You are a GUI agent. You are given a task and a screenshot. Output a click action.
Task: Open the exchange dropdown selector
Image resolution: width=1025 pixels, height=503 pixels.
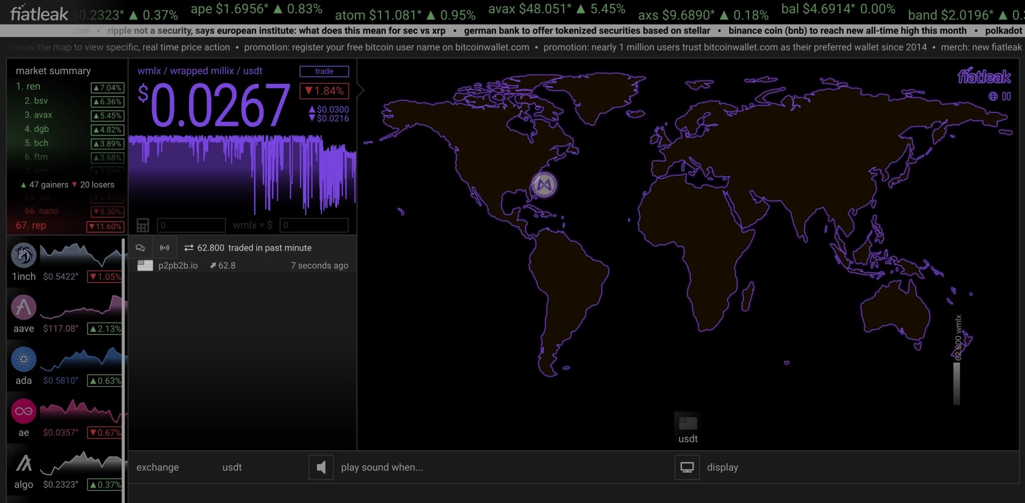click(157, 467)
